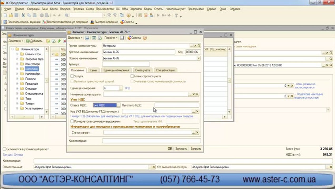Click the Артикул input field
The image size is (335, 189).
click(126, 64)
